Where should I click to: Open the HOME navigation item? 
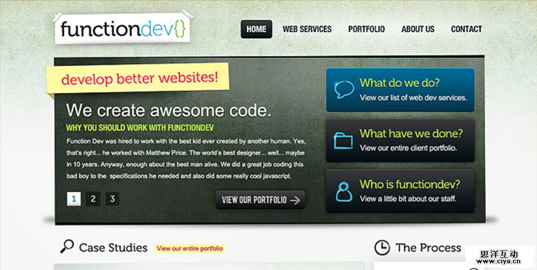click(257, 29)
